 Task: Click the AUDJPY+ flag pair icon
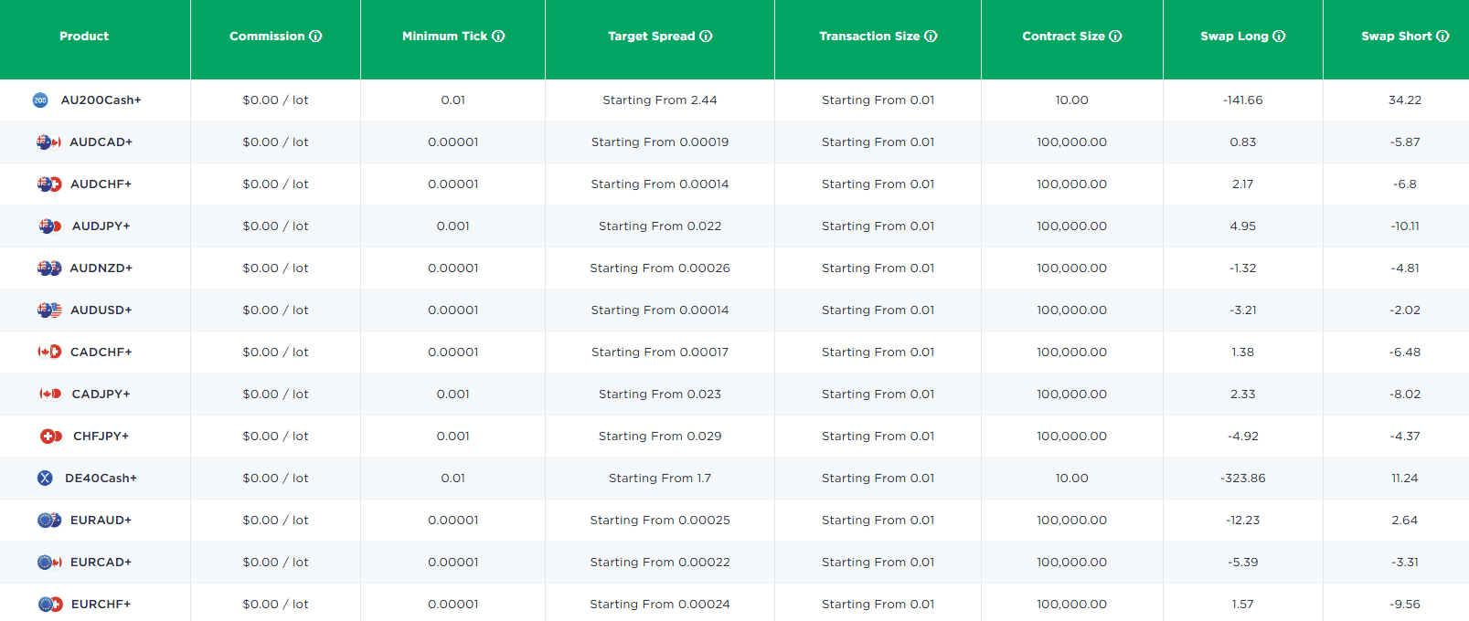50,226
